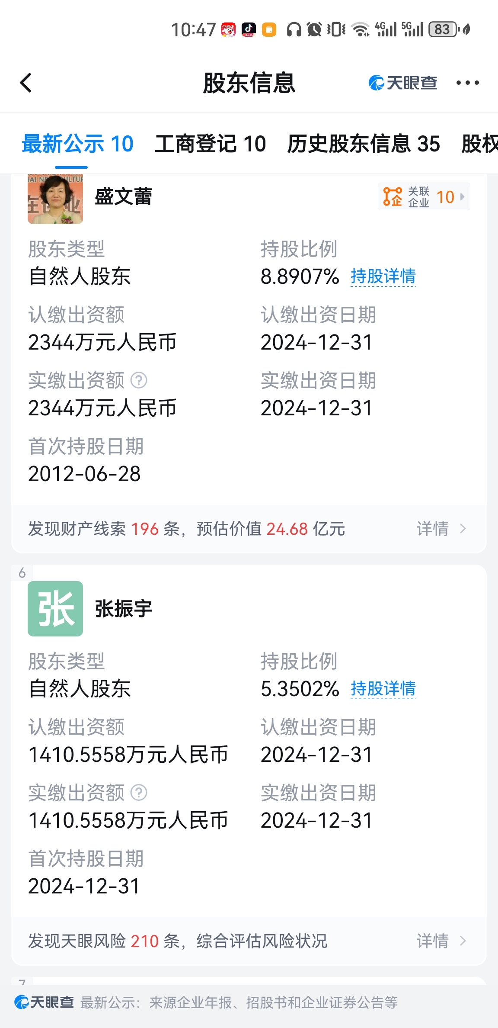Open 盛文蕾's profile photo
The width and height of the screenshot is (498, 1028).
(x=55, y=199)
